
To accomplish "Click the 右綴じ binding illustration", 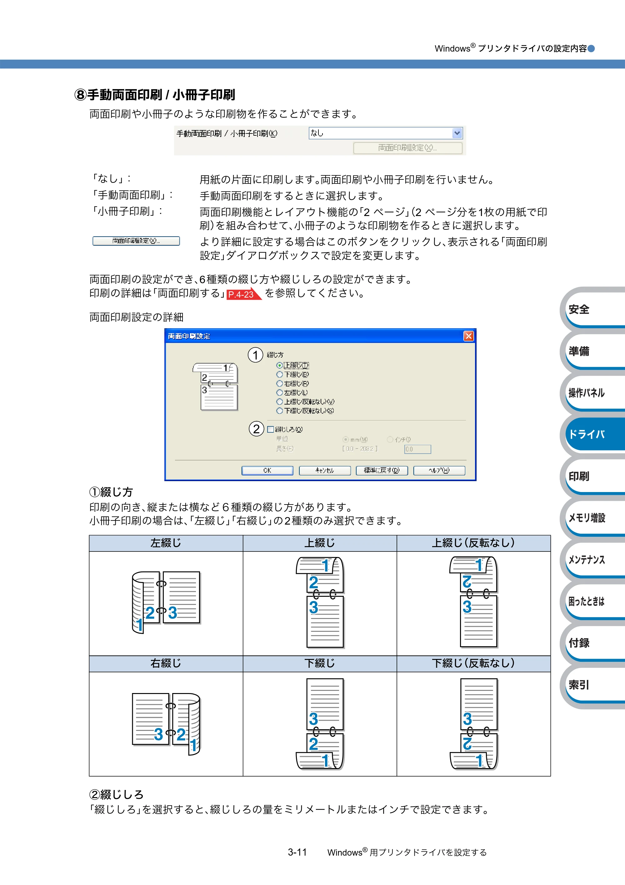I will click(166, 723).
